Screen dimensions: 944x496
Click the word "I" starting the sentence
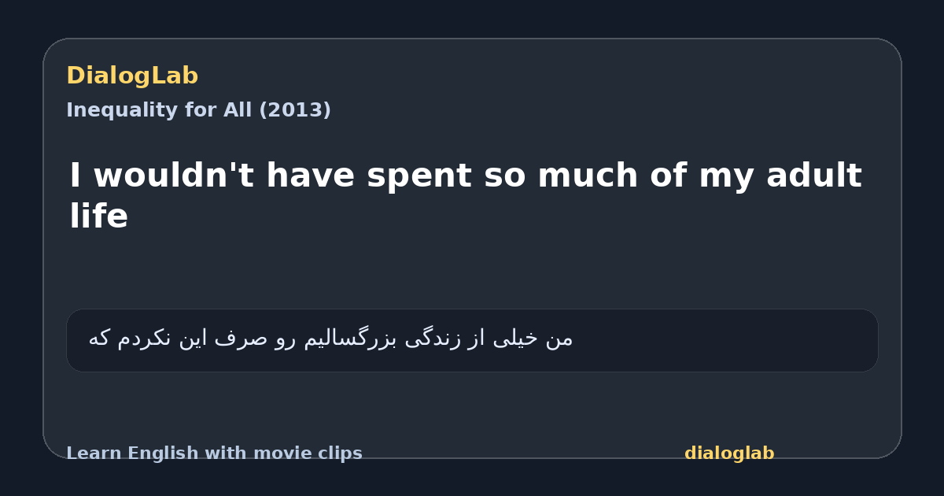(76, 175)
